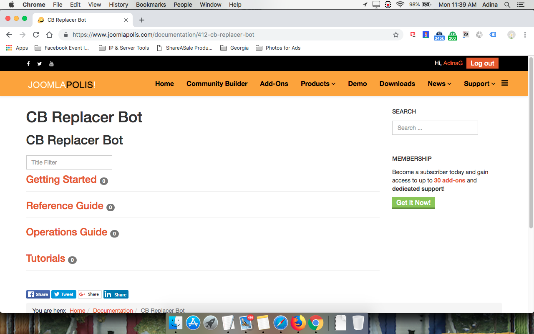Open the Window menu
The height and width of the screenshot is (334, 534).
tap(211, 5)
